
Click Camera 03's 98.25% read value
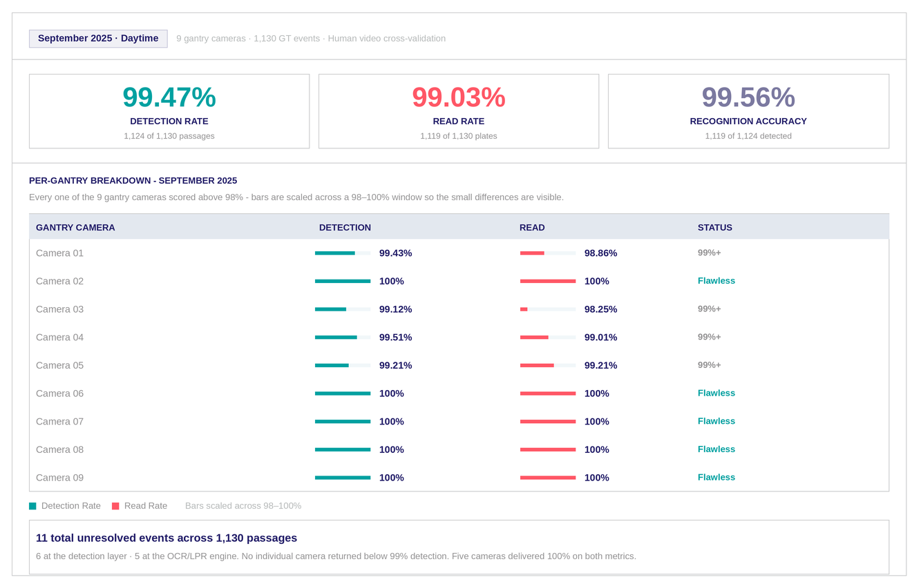pyautogui.click(x=600, y=309)
